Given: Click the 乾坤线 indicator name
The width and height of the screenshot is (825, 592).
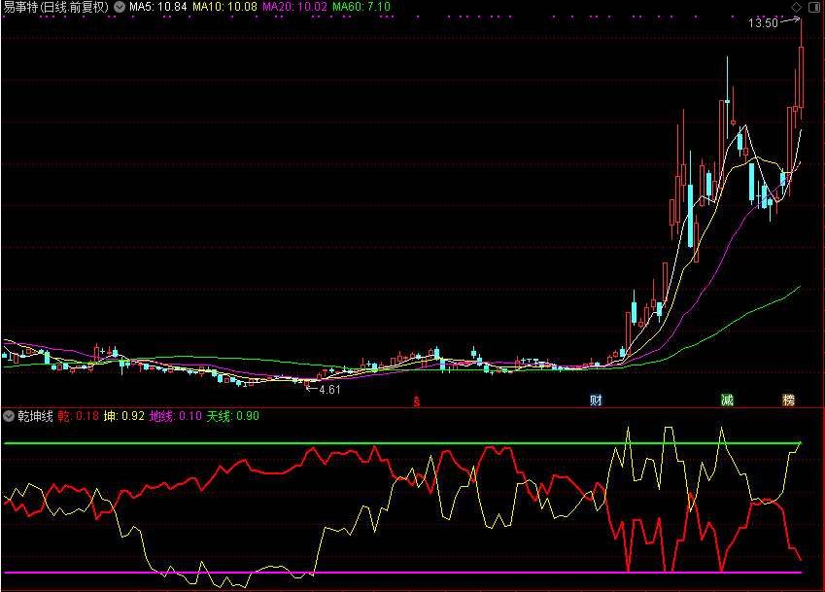Looking at the screenshot, I should pos(35,416).
